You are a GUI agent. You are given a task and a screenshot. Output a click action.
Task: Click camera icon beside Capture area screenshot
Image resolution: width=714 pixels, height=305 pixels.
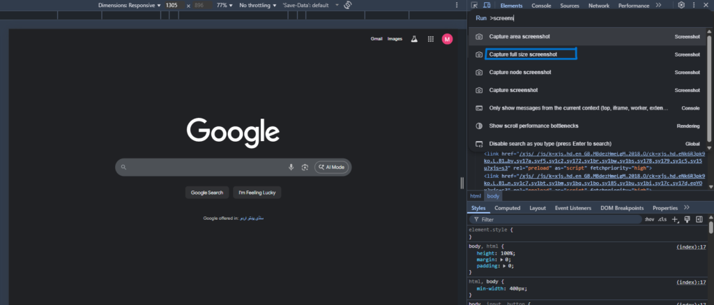tap(479, 36)
